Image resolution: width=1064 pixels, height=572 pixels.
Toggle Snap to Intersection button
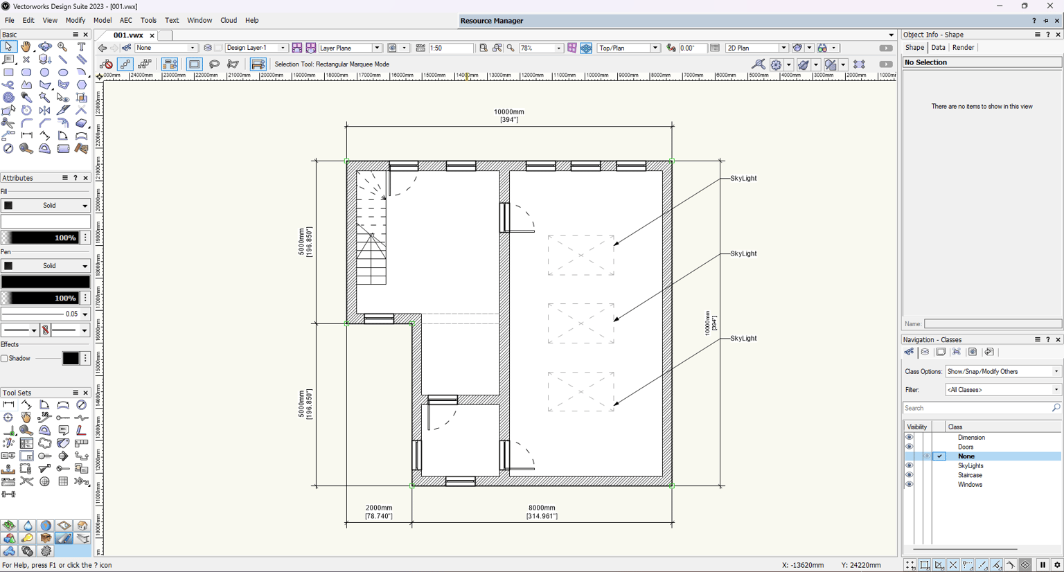pos(953,565)
